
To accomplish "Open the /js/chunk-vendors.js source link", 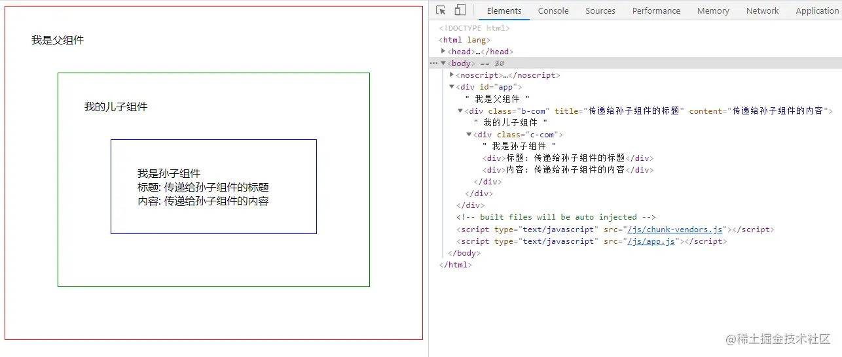I will coord(674,229).
